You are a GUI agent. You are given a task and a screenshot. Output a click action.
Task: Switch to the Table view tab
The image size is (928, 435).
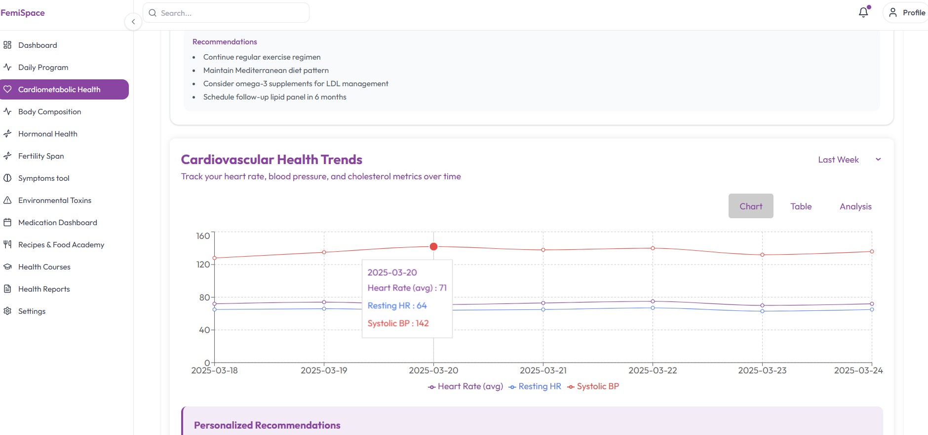801,206
